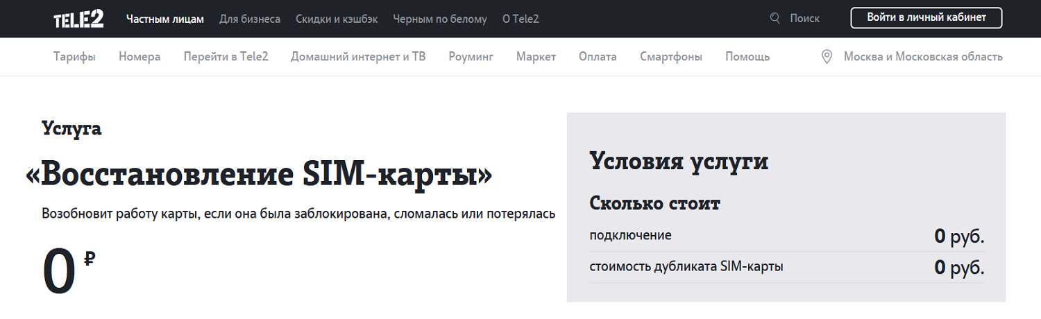Screen dimensions: 1041x319
Task: Go to Скидки и кэшбэк
Action: coord(337,19)
